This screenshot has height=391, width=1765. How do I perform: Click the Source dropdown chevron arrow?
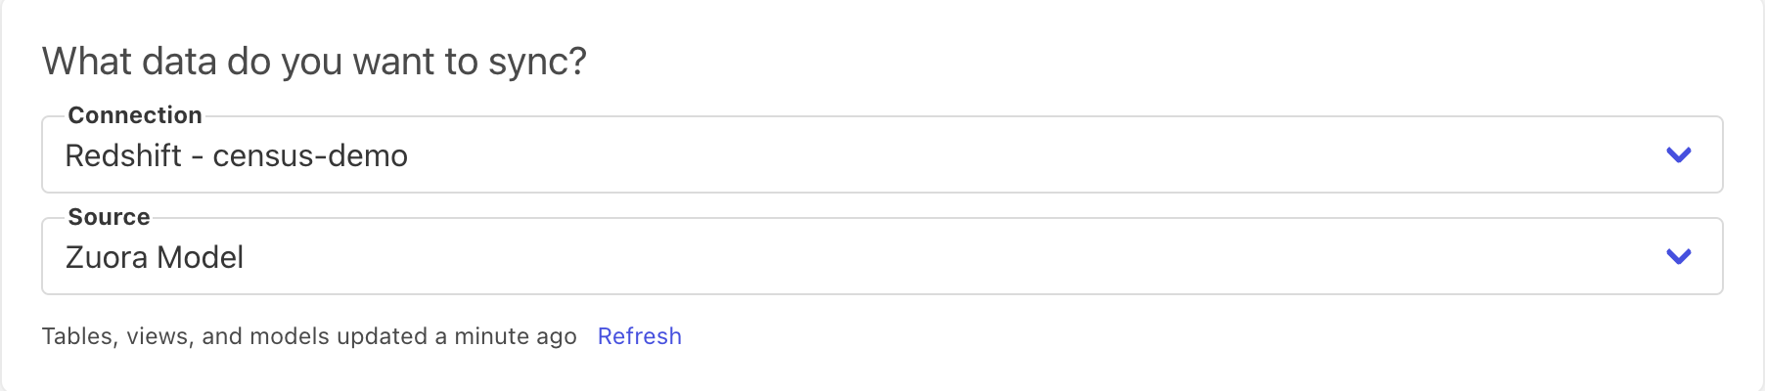[x=1678, y=257]
